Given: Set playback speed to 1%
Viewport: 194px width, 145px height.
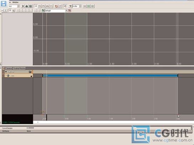Looking at the screenshot, I should 51,6.
